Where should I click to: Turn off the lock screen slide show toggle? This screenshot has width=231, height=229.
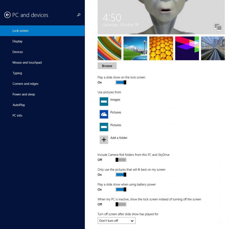pyautogui.click(x=121, y=82)
